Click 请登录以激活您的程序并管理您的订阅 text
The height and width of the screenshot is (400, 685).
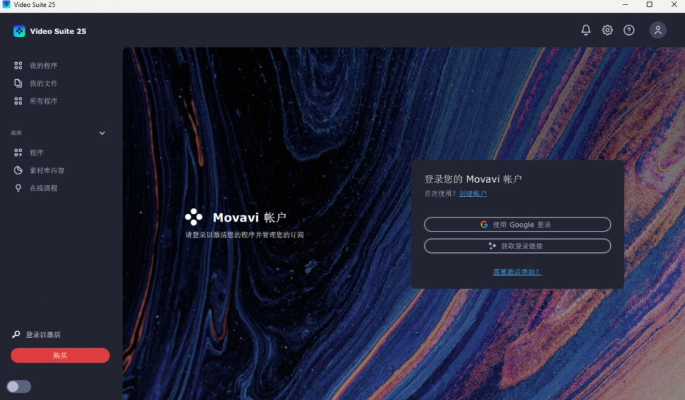pos(244,235)
